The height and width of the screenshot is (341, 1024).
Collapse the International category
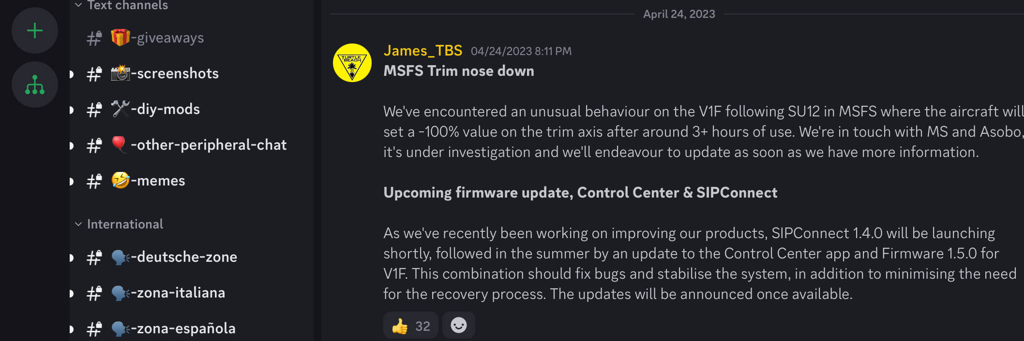119,224
